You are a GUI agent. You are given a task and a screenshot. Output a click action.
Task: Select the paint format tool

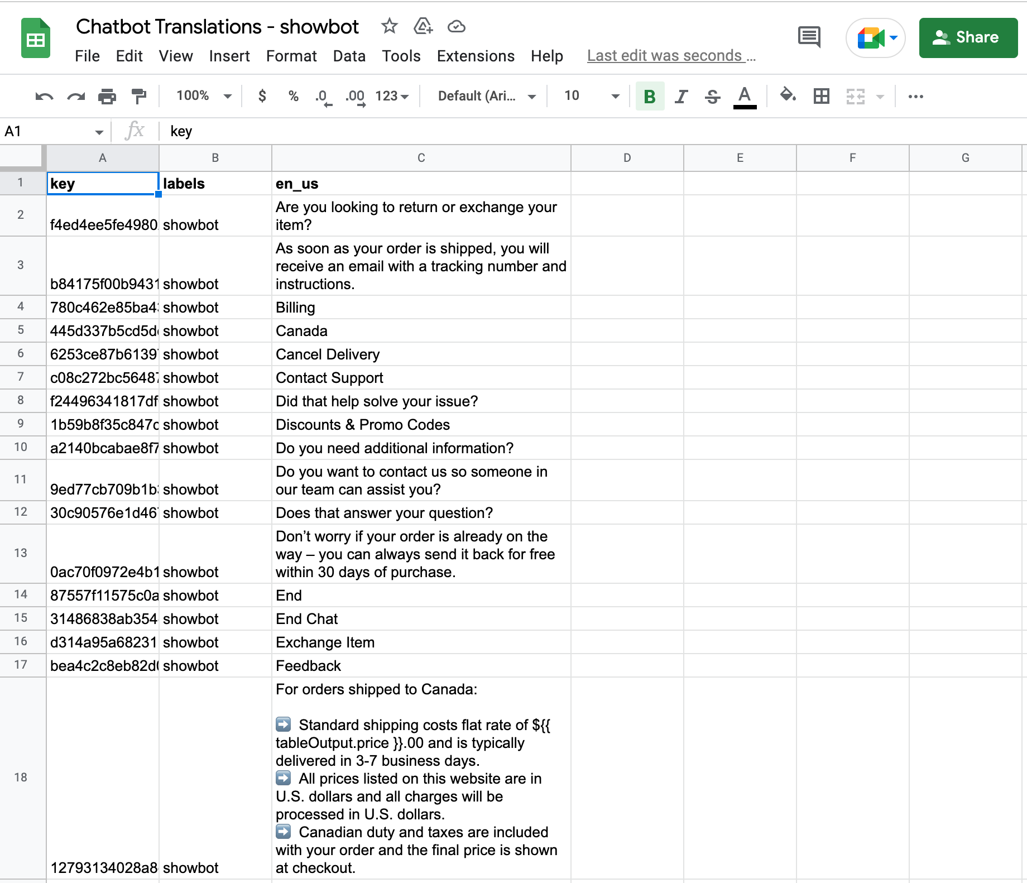coord(138,97)
